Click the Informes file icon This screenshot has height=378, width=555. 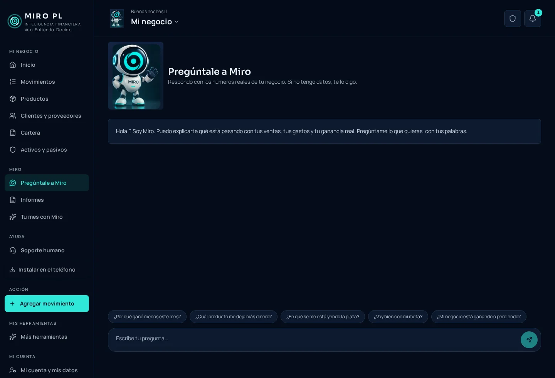(x=13, y=200)
